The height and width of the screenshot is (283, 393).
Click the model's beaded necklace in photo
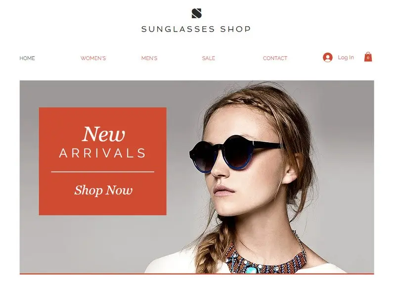[x=265, y=260]
